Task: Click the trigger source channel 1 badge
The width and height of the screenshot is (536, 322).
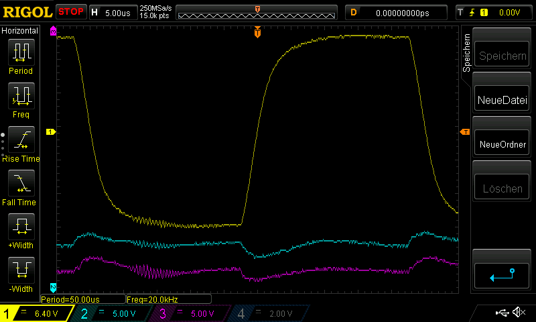Action: 484,13
